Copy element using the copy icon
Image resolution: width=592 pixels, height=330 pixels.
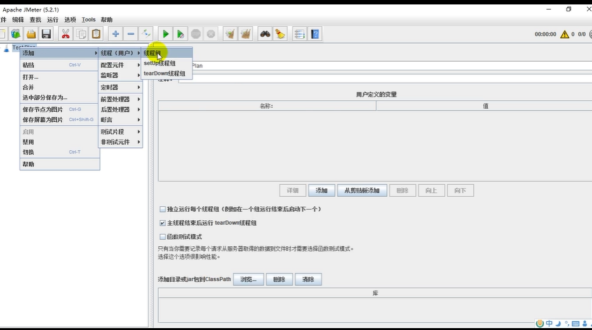[x=81, y=34]
